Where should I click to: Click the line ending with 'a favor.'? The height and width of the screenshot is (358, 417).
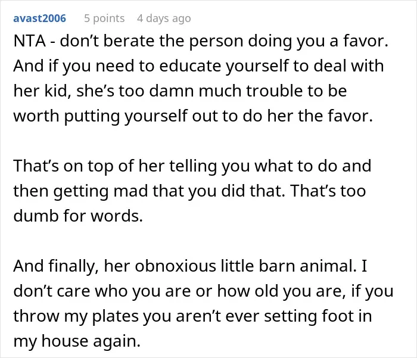click(x=201, y=42)
